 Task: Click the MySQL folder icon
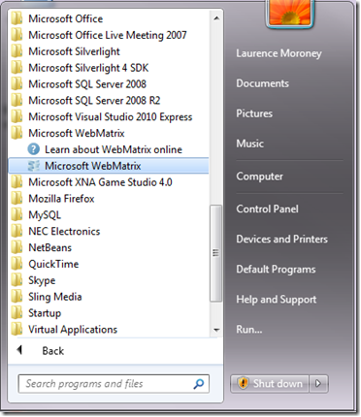16,215
